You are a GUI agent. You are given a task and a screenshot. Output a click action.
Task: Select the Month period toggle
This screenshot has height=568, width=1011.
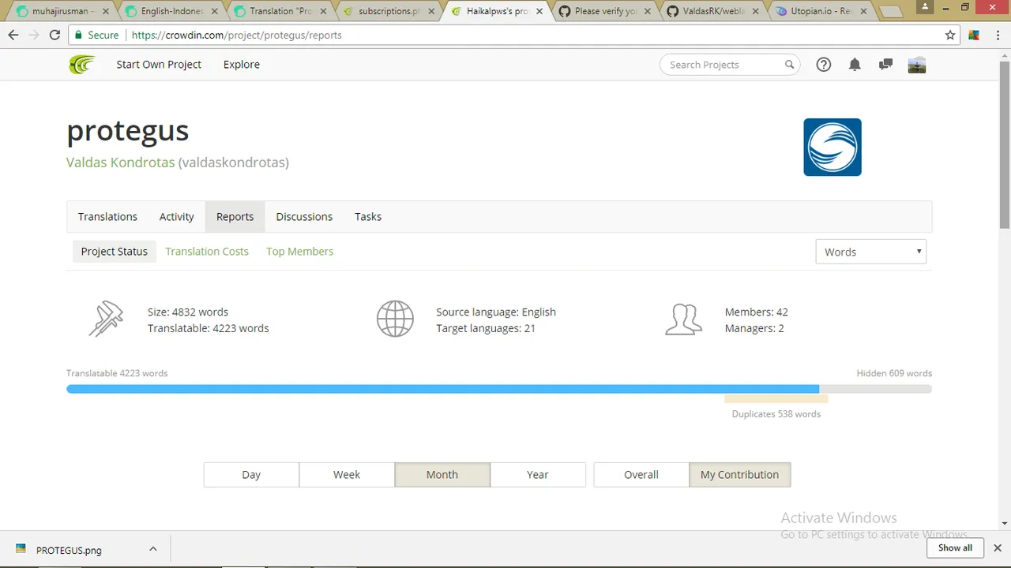click(x=442, y=474)
